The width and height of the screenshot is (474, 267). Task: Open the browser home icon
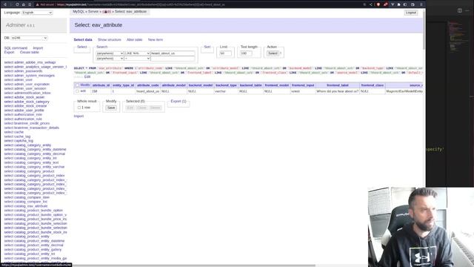(x=23, y=4)
